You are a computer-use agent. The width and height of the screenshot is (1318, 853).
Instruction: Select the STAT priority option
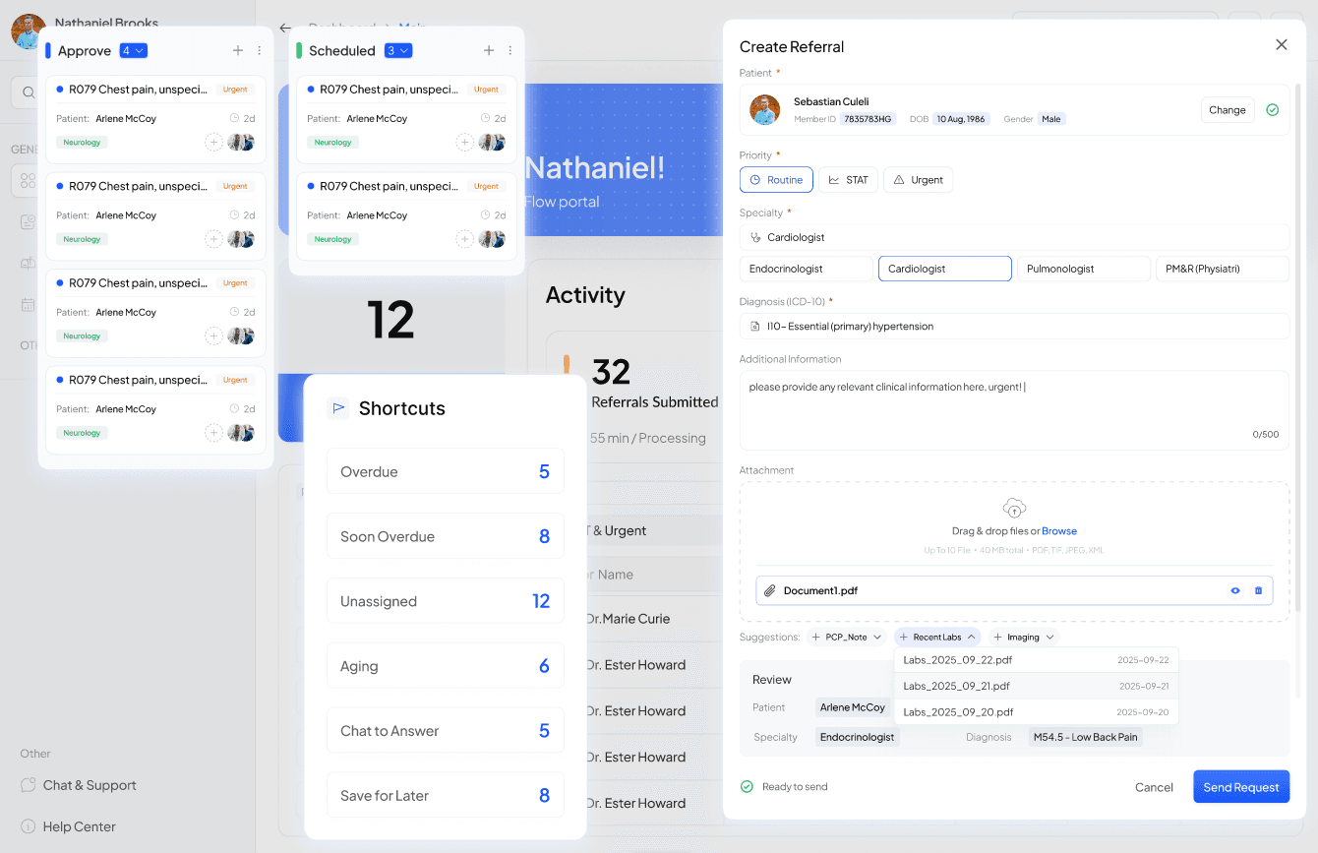848,180
